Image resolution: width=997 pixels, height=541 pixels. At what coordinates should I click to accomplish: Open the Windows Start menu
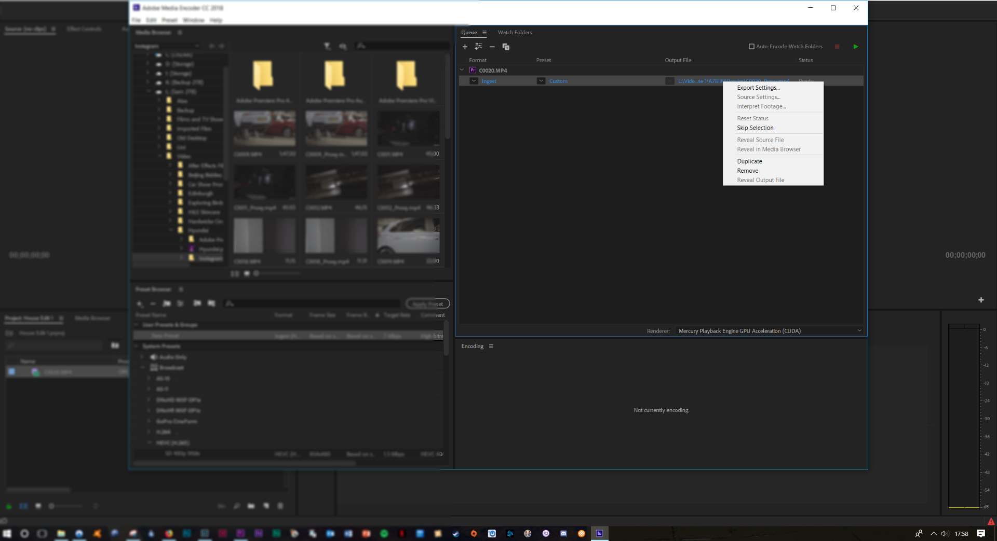(x=7, y=533)
